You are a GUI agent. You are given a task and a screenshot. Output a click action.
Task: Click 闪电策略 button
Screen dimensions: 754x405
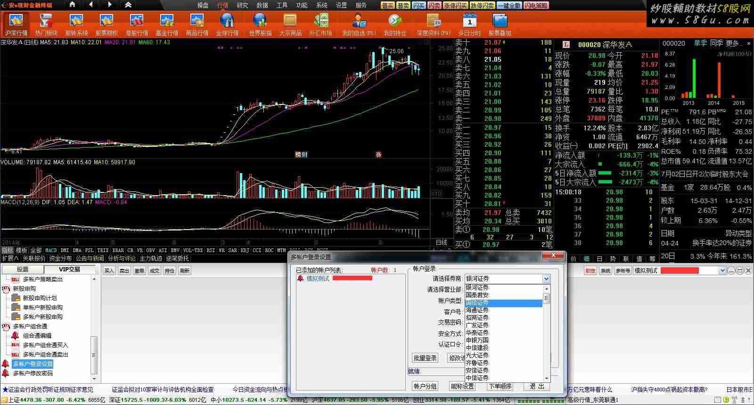point(536,6)
